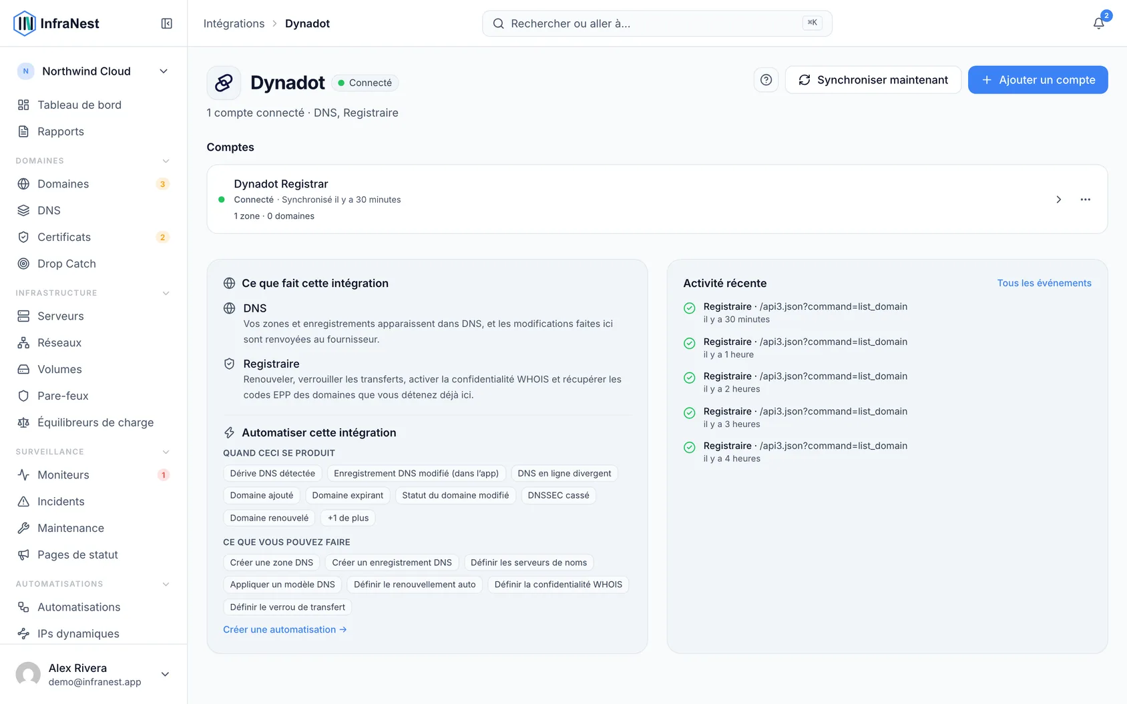Collapse the INFRASTRUCTURE section
This screenshot has height=704, width=1127.
point(166,293)
